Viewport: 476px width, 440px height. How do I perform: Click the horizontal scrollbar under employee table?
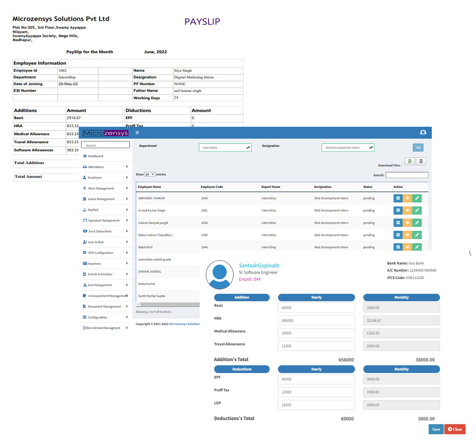(168, 304)
